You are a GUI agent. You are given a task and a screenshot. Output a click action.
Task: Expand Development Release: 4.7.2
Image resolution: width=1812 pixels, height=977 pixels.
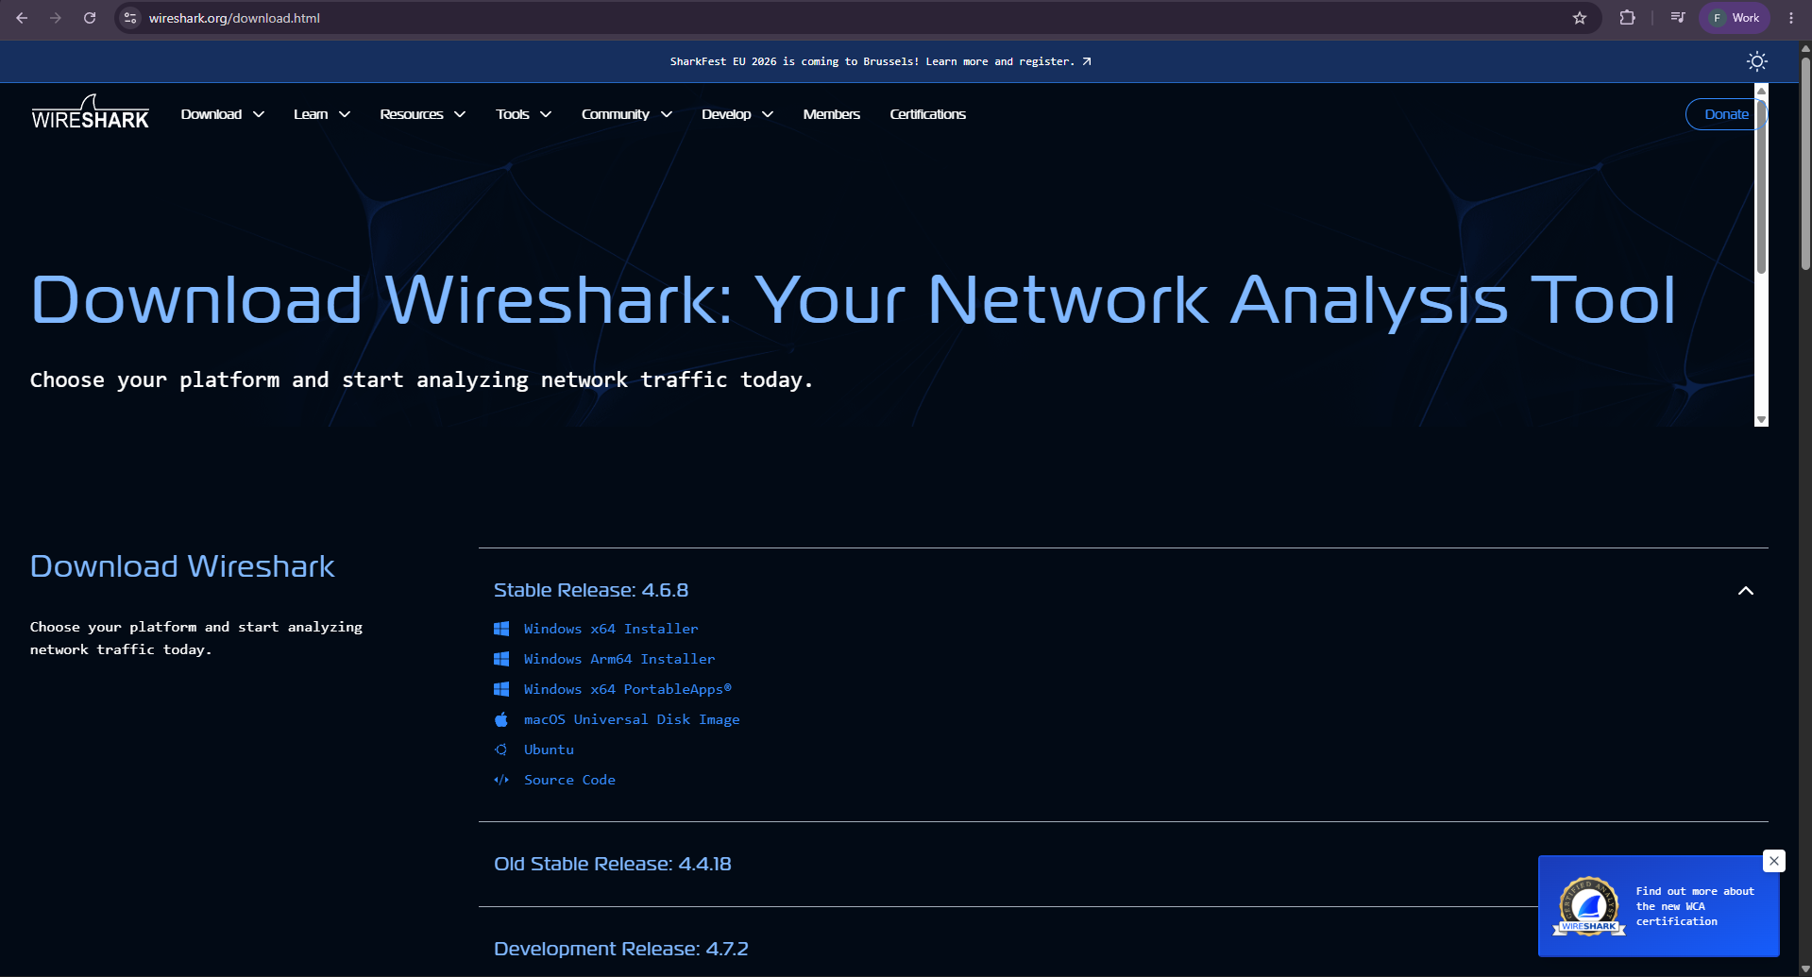point(621,949)
